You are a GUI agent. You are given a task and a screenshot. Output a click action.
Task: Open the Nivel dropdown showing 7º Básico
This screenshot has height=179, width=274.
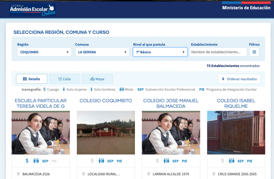(160, 52)
